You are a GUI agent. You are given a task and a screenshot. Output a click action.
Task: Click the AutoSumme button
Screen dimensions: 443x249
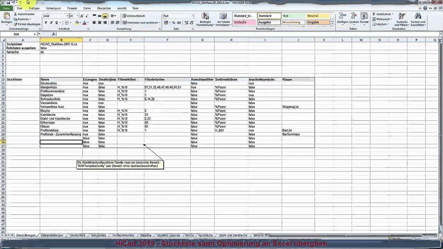[x=382, y=14]
